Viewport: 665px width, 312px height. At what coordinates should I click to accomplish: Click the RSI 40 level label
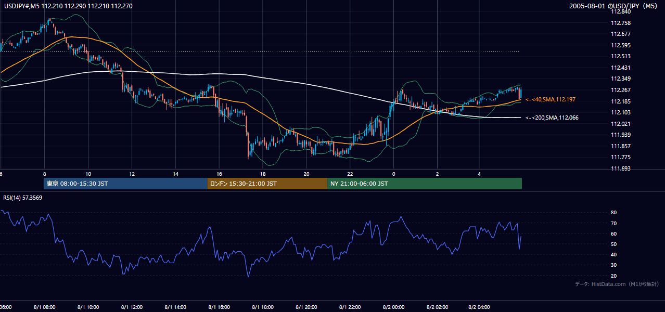tap(614, 254)
